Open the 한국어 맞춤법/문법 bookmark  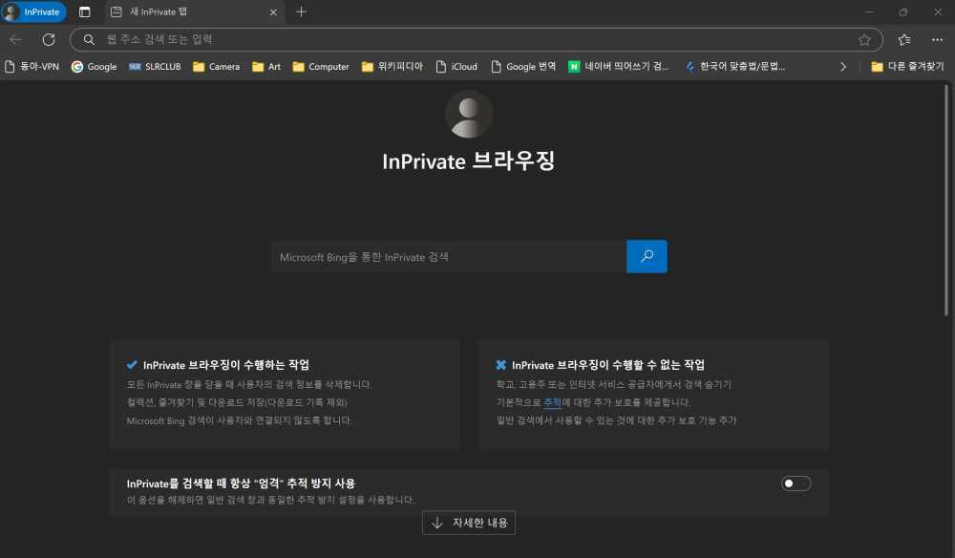coord(735,66)
